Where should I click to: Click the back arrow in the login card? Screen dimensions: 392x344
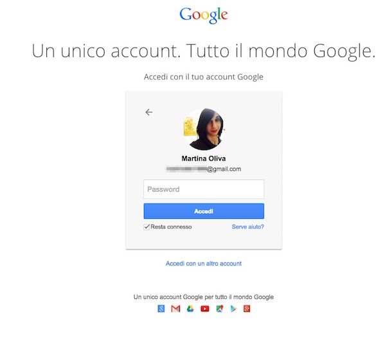click(x=149, y=112)
